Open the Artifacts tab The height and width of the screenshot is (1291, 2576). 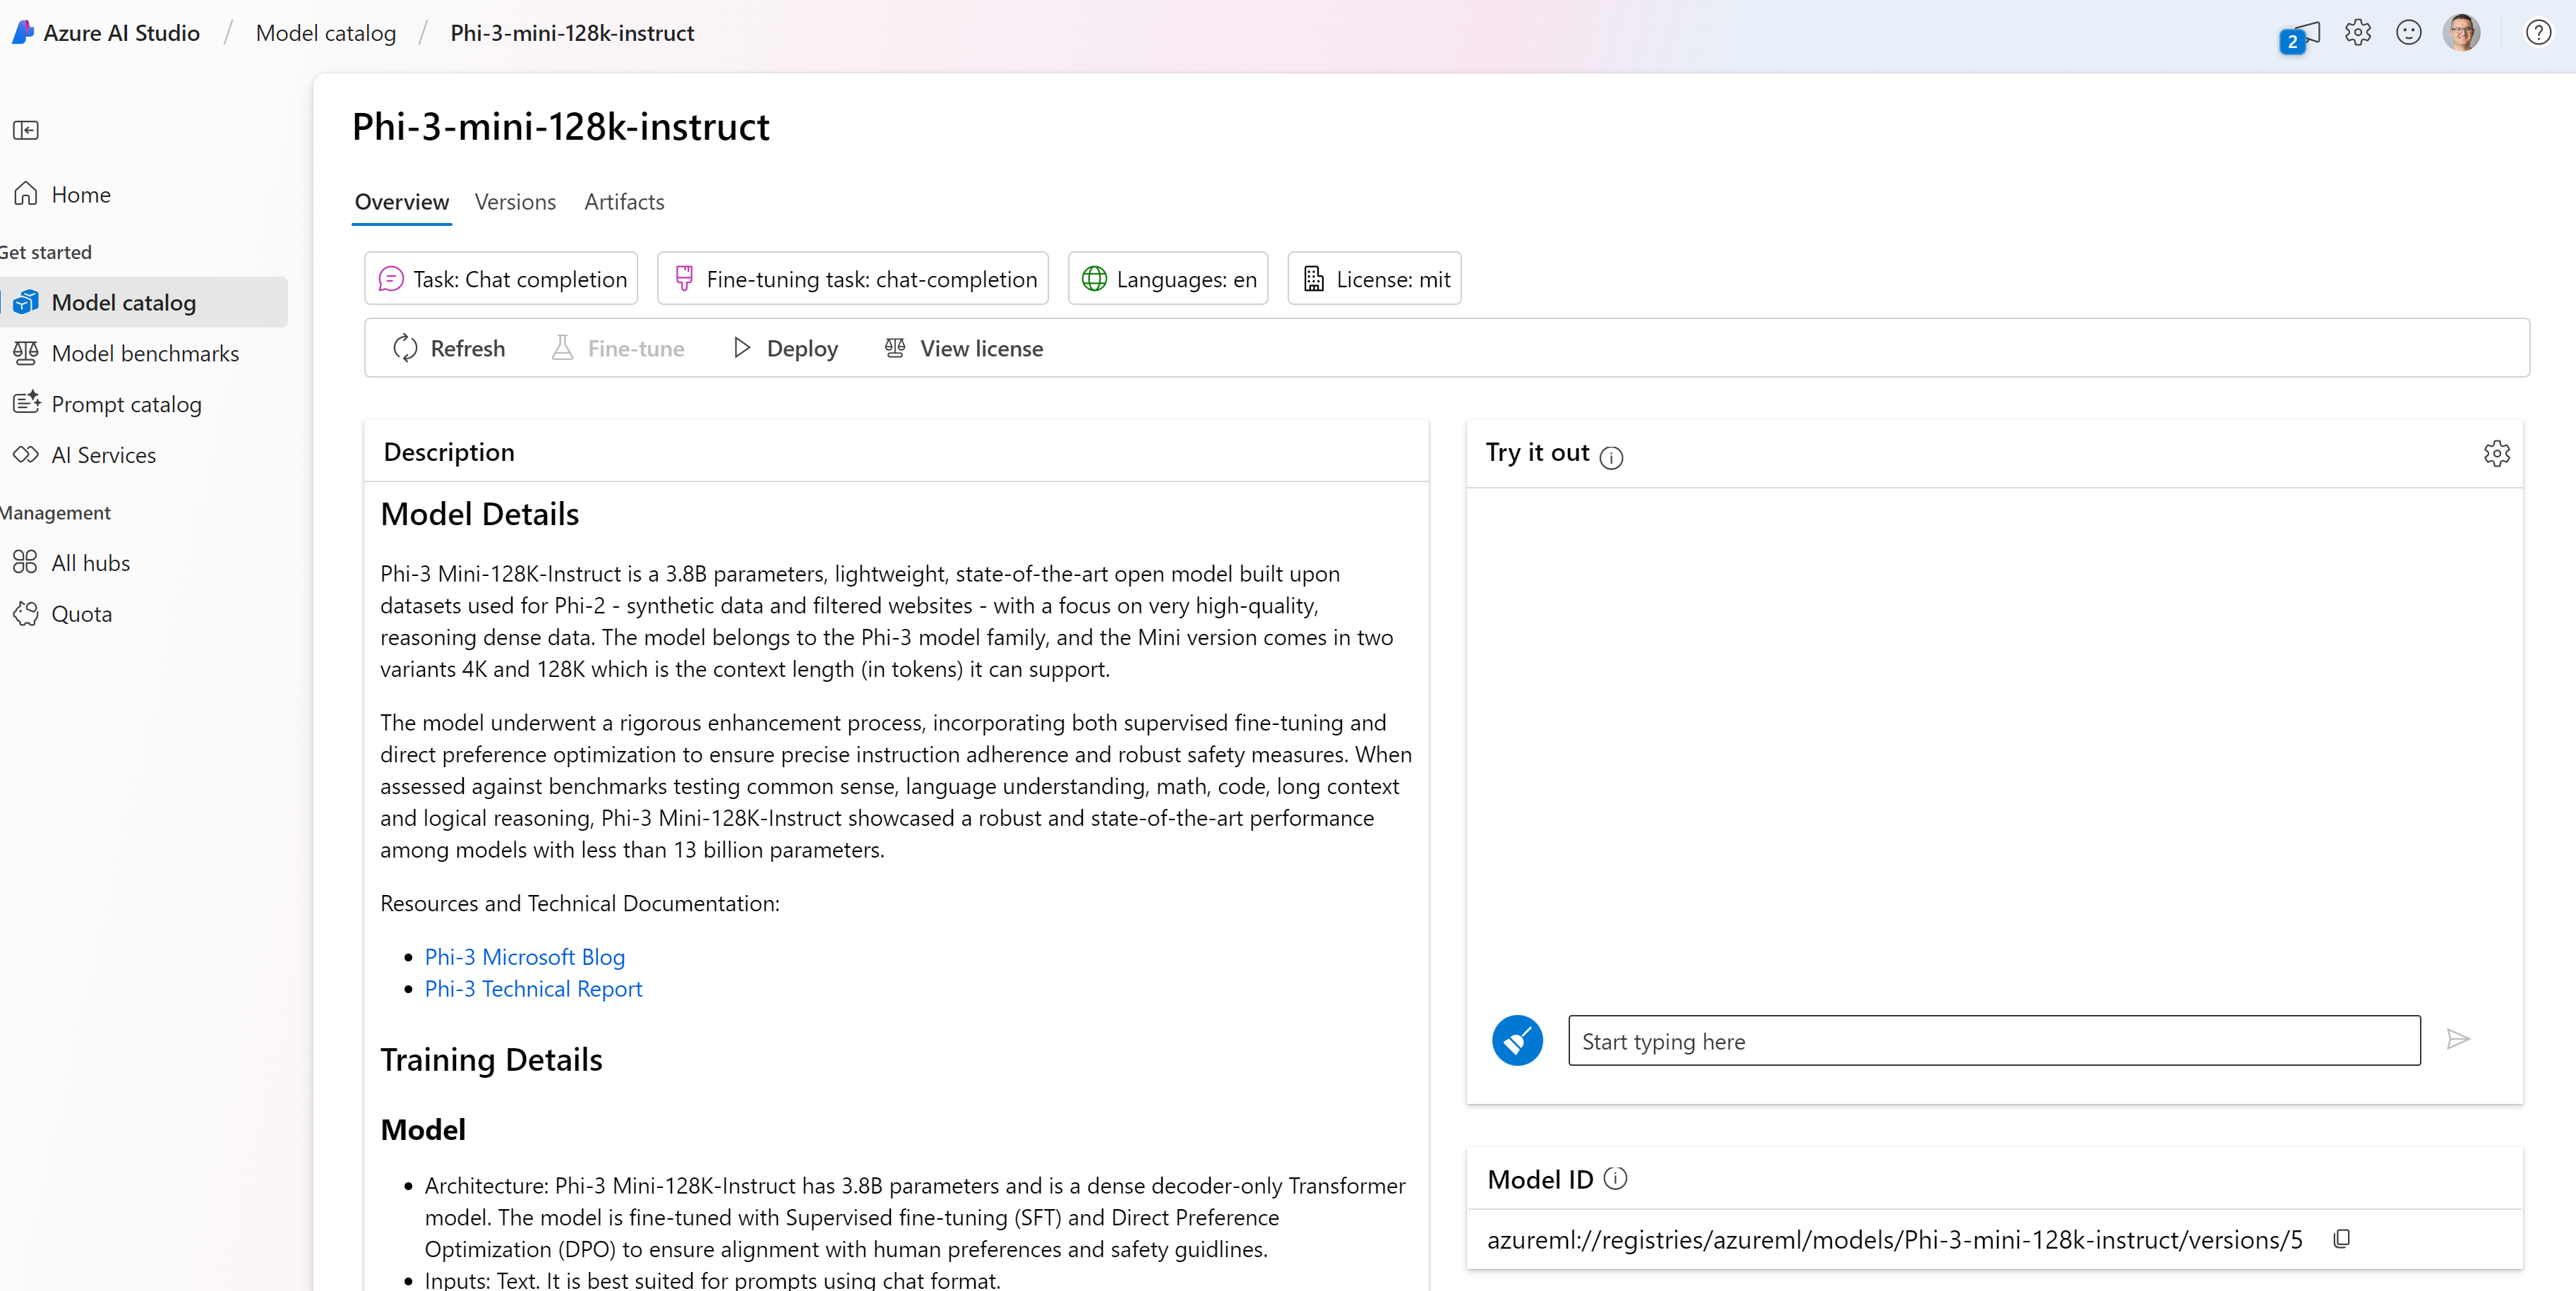coord(624,201)
